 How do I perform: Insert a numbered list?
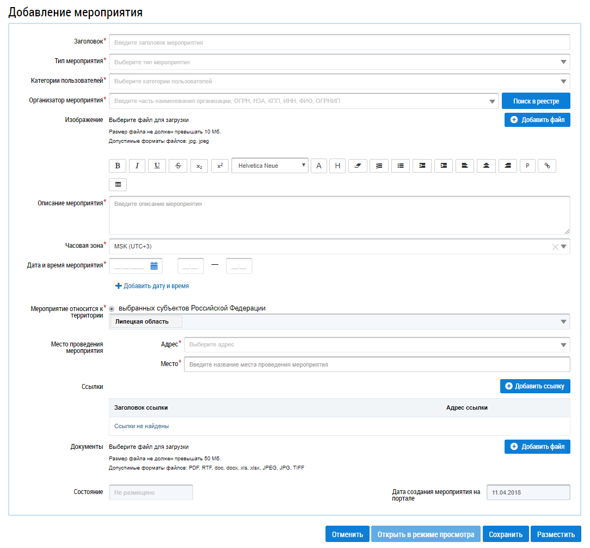[x=379, y=166]
